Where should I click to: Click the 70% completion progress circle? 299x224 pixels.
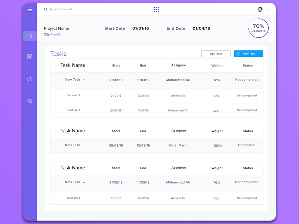tap(258, 28)
